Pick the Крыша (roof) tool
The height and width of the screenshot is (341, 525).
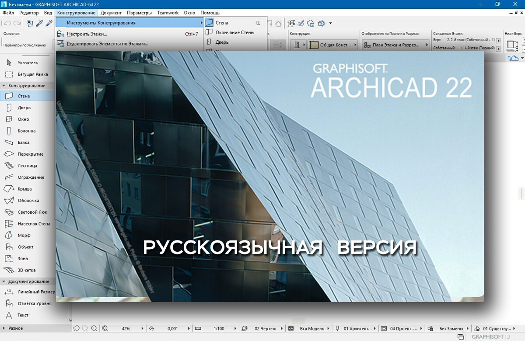24,189
